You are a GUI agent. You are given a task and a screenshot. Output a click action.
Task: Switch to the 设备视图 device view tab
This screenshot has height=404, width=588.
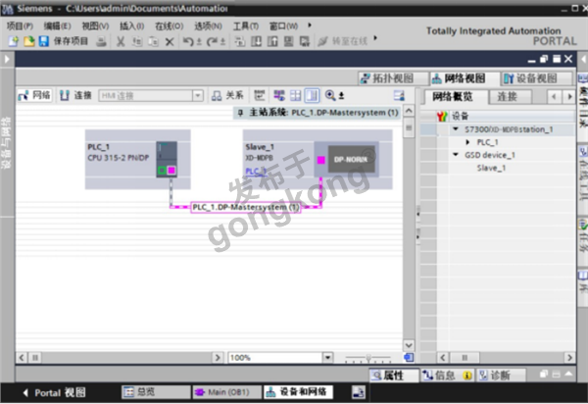tap(537, 78)
